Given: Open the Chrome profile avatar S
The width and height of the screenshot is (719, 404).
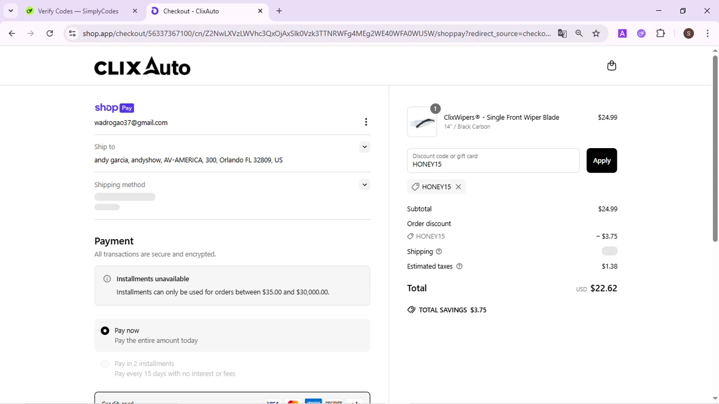Looking at the screenshot, I should pos(689,34).
